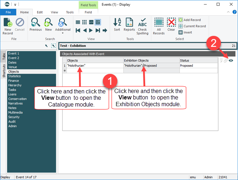
Task: Run Check Spelling
Action: tap(142, 26)
